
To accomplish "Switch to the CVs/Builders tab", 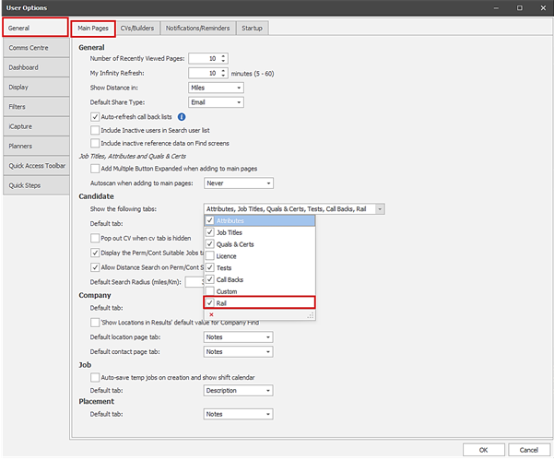I will pyautogui.click(x=137, y=29).
